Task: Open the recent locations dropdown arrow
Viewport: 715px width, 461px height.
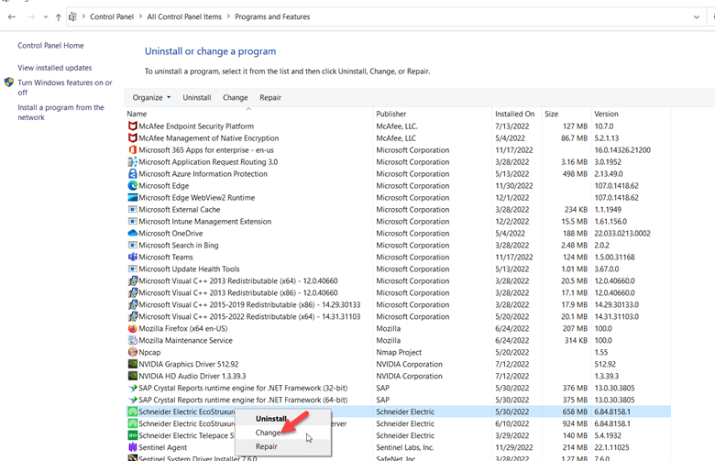Action: (x=46, y=16)
